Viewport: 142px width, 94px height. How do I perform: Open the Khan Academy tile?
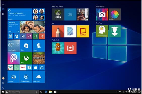pos(58,14)
